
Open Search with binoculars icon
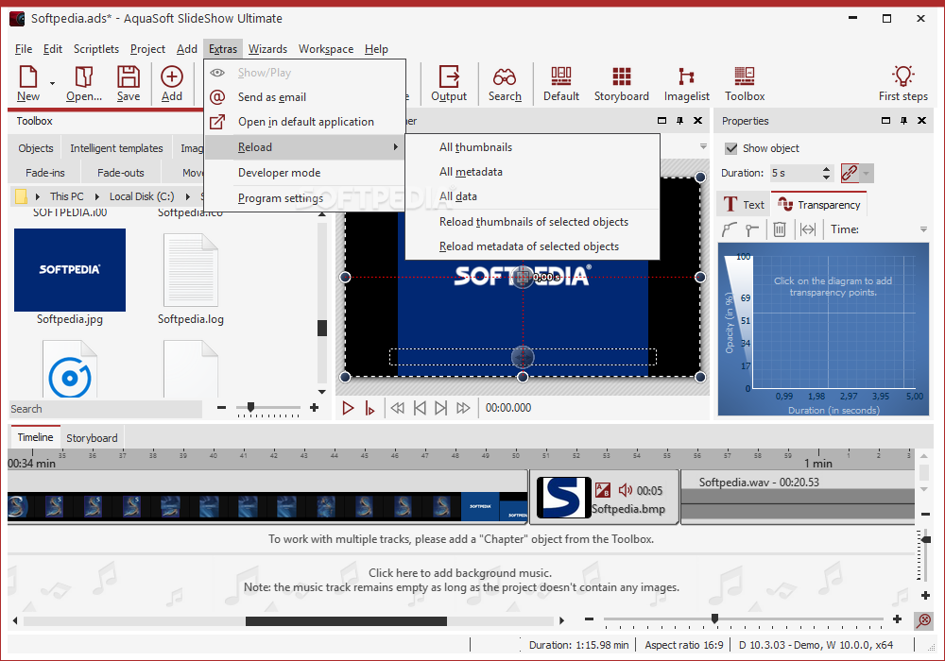pos(505,83)
